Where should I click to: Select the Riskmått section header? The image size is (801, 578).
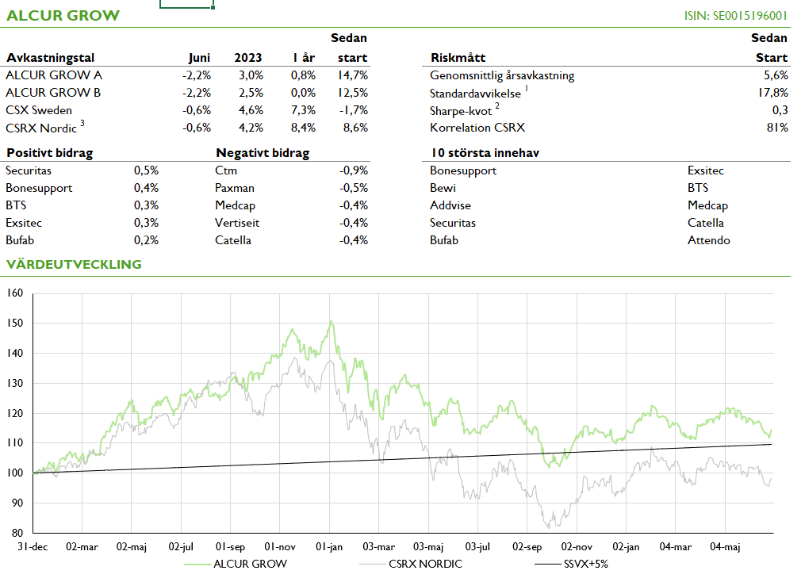(458, 58)
